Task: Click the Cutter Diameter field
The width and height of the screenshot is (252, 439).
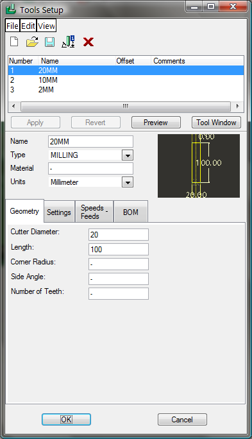Action: [119, 235]
